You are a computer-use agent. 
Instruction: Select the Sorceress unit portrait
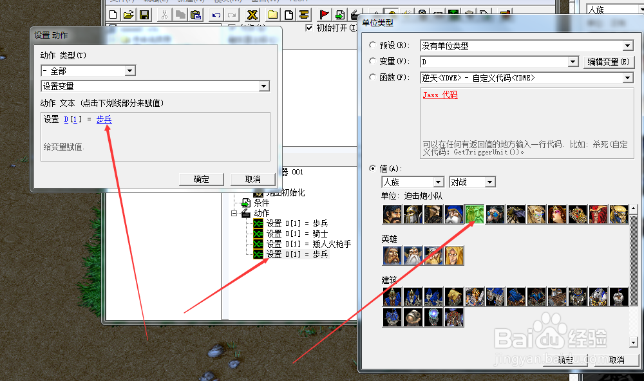[x=556, y=214]
